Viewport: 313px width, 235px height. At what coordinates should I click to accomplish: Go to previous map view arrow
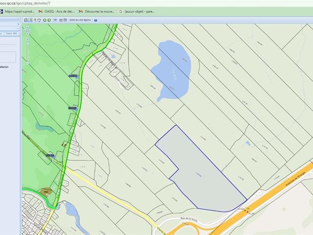click(44, 20)
